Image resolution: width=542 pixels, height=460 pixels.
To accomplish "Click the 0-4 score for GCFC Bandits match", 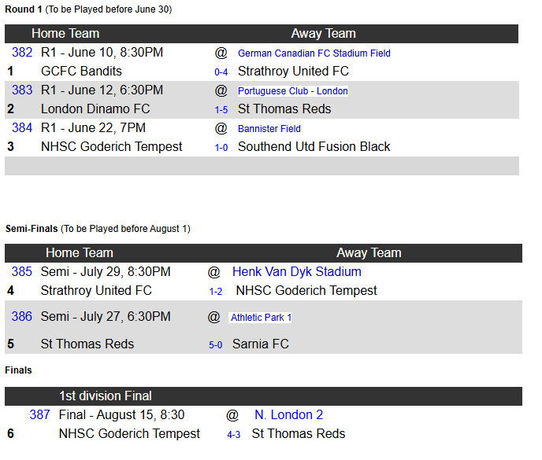I will [221, 72].
